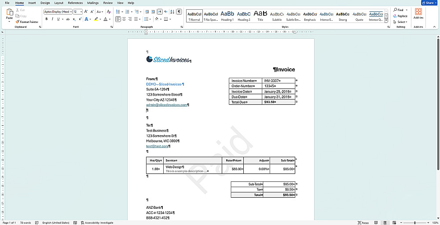Zoom out using minus button
Viewport: 440px width, 225px height.
click(401, 223)
